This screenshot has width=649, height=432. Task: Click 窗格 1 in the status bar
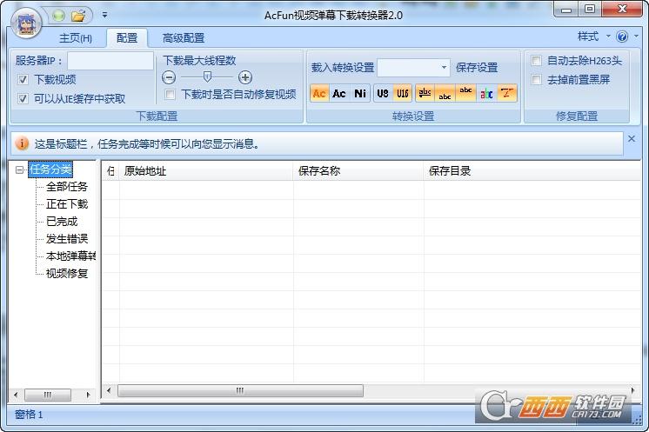[29, 415]
